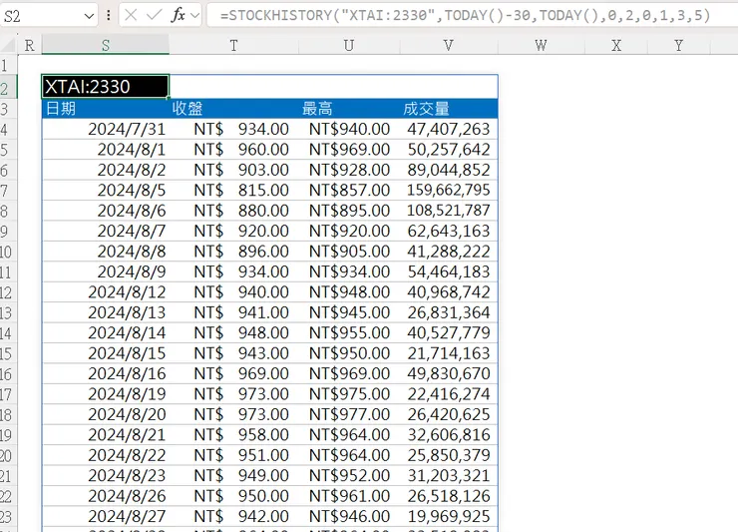The image size is (738, 532).
Task: Select column header R
Action: [30, 46]
